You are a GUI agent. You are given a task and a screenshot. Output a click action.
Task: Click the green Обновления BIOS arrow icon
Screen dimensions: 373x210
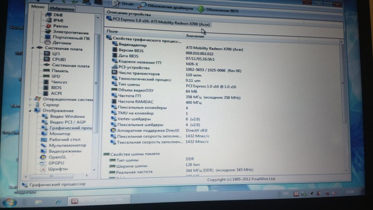(201, 9)
